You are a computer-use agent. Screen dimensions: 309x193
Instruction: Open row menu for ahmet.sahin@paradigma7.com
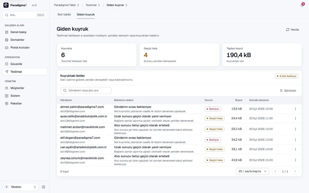(x=295, y=109)
